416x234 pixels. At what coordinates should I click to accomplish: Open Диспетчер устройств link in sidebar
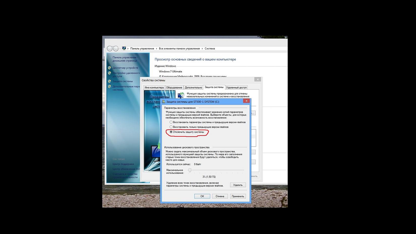click(x=125, y=68)
